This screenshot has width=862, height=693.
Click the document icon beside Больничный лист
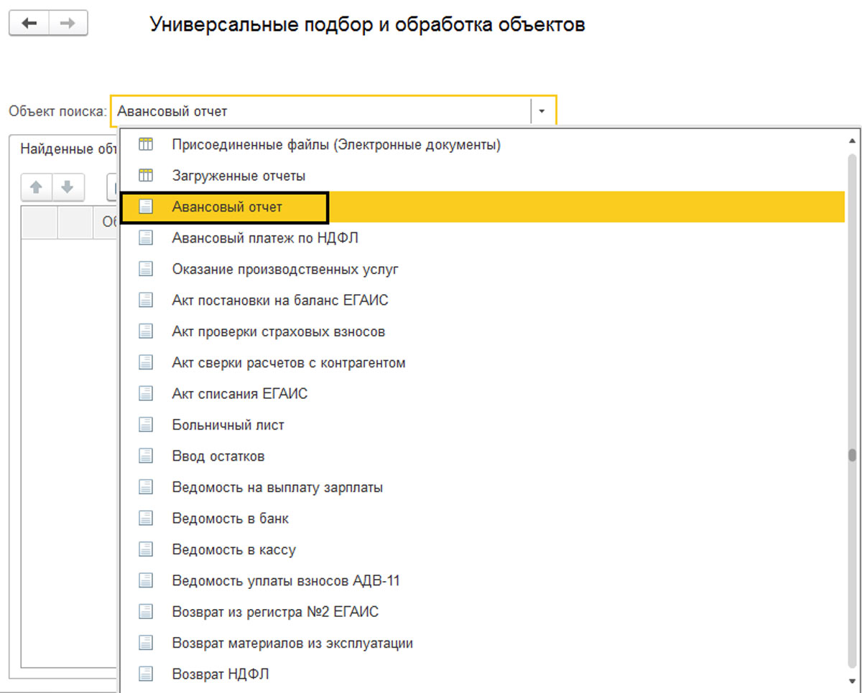[146, 425]
